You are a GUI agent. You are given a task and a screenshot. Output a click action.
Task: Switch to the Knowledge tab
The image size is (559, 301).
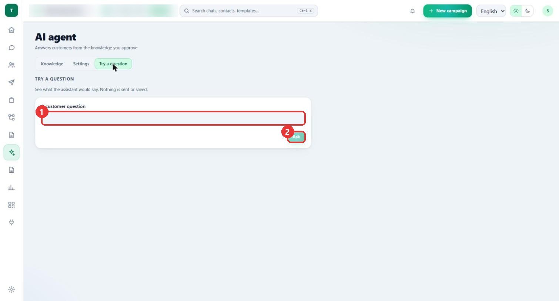tap(52, 64)
